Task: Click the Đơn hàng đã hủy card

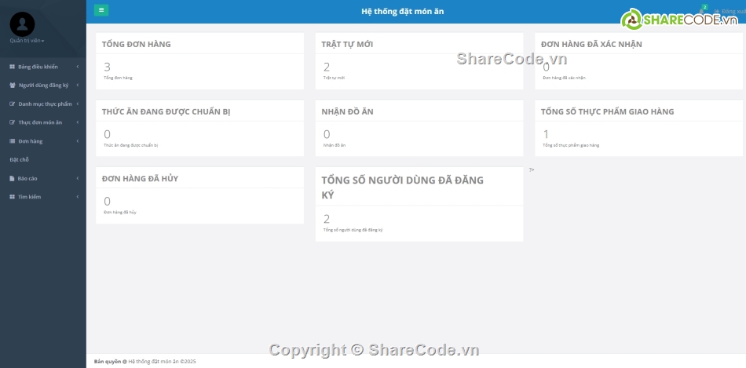Action: [199, 195]
